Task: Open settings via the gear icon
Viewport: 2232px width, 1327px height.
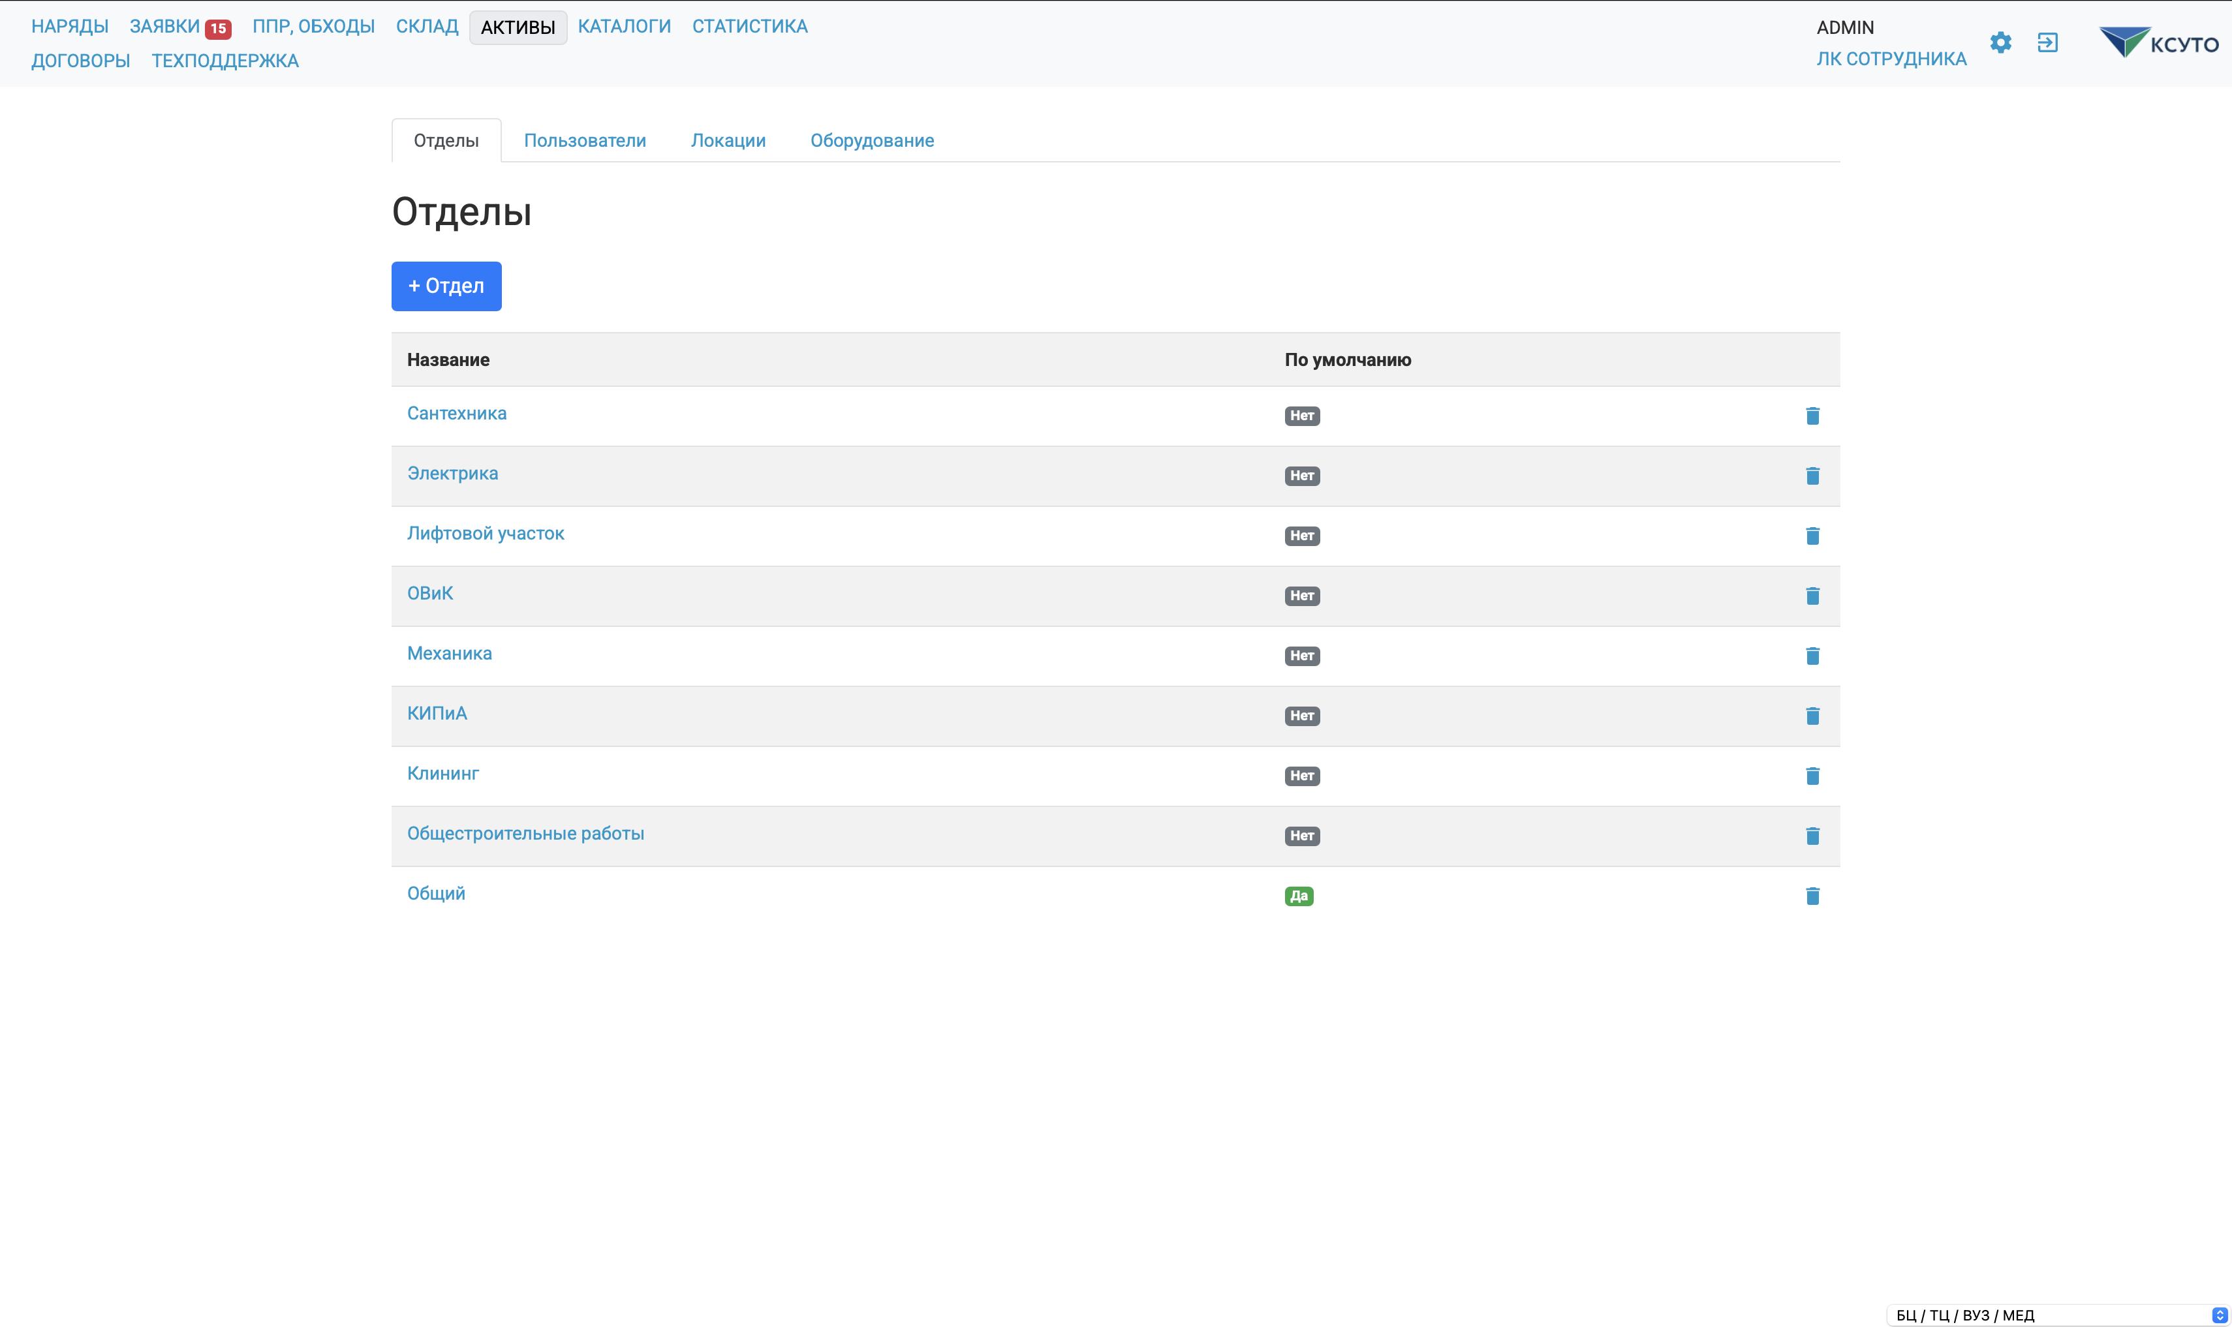Action: tap(2000, 42)
